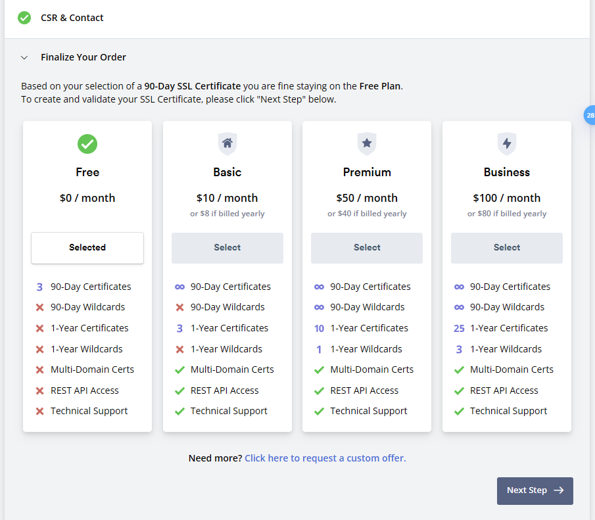
Task: Click the green check for Premium Technical Support
Action: (x=320, y=411)
